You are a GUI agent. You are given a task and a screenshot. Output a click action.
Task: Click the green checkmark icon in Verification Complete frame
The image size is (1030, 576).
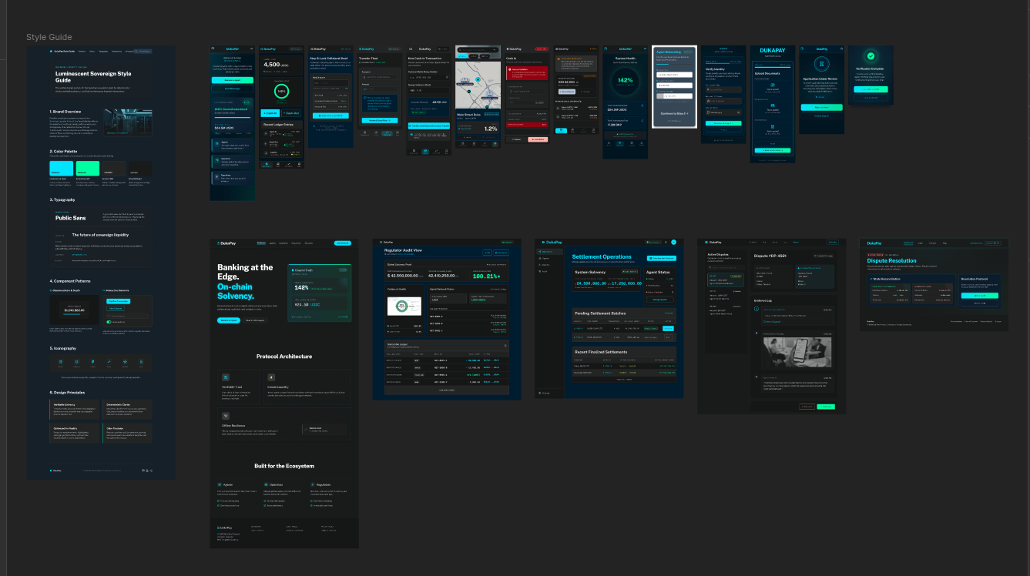(871, 56)
